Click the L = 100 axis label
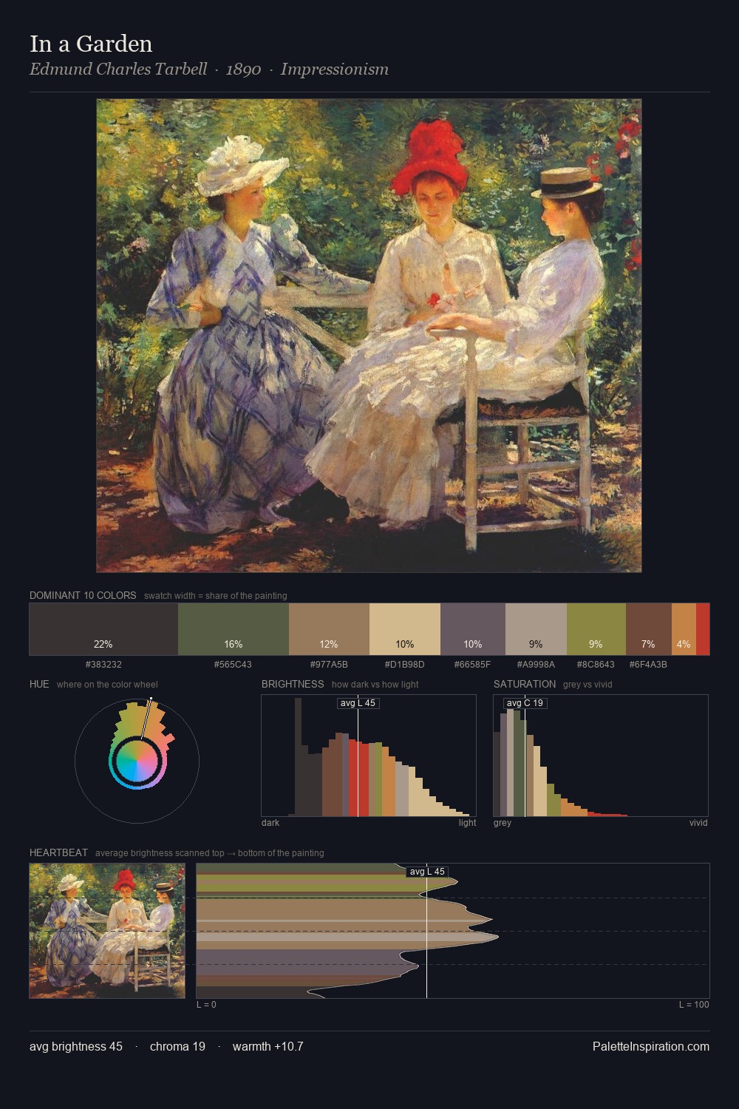 pos(694,1005)
